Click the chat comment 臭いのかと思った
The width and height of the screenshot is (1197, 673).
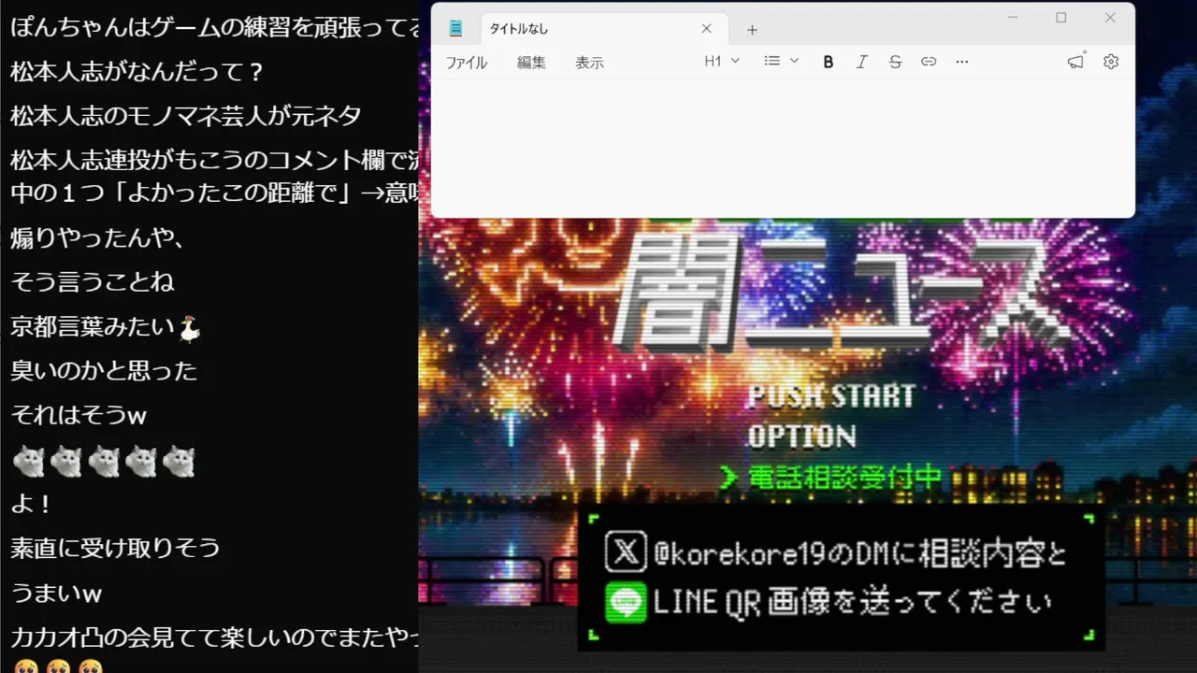(x=104, y=370)
